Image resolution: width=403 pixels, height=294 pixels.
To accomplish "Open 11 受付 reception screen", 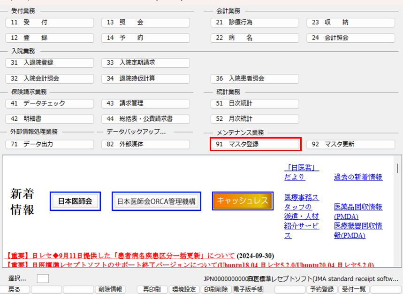I will pyautogui.click(x=50, y=23).
